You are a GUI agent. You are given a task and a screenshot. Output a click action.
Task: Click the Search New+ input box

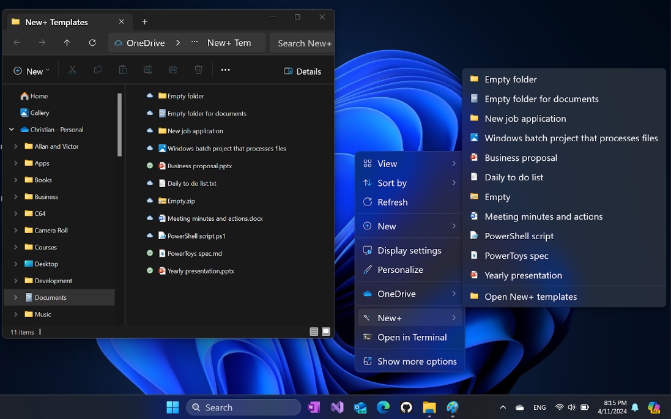303,42
